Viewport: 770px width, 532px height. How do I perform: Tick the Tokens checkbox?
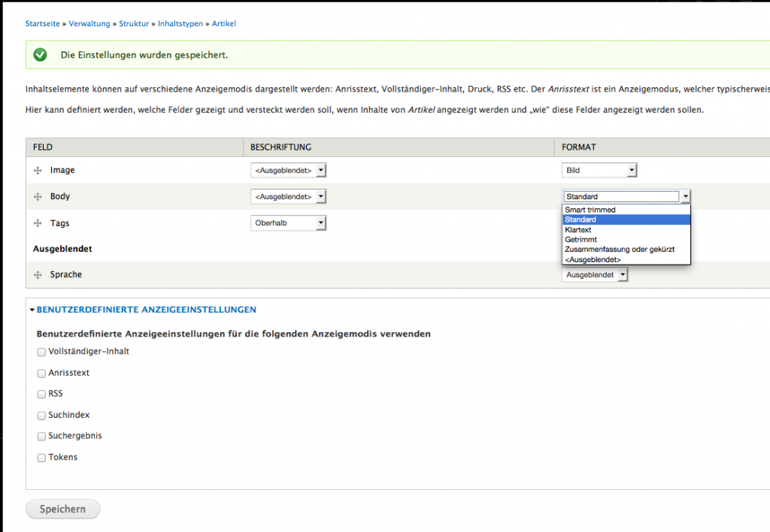41,458
